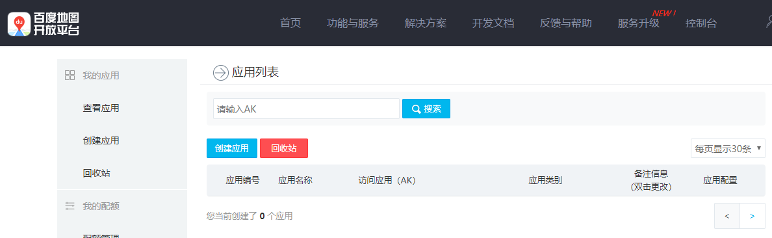
Task: Click the red 回收站 button
Action: pyautogui.click(x=284, y=148)
